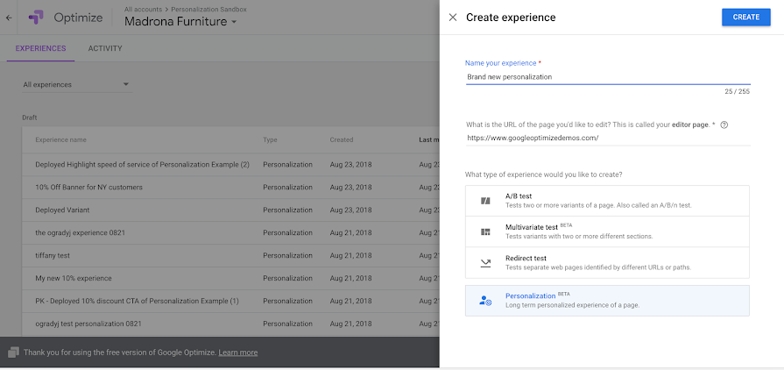
Task: Close the Create experience panel
Action: point(453,18)
